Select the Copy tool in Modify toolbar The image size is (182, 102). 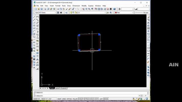tap(148, 20)
